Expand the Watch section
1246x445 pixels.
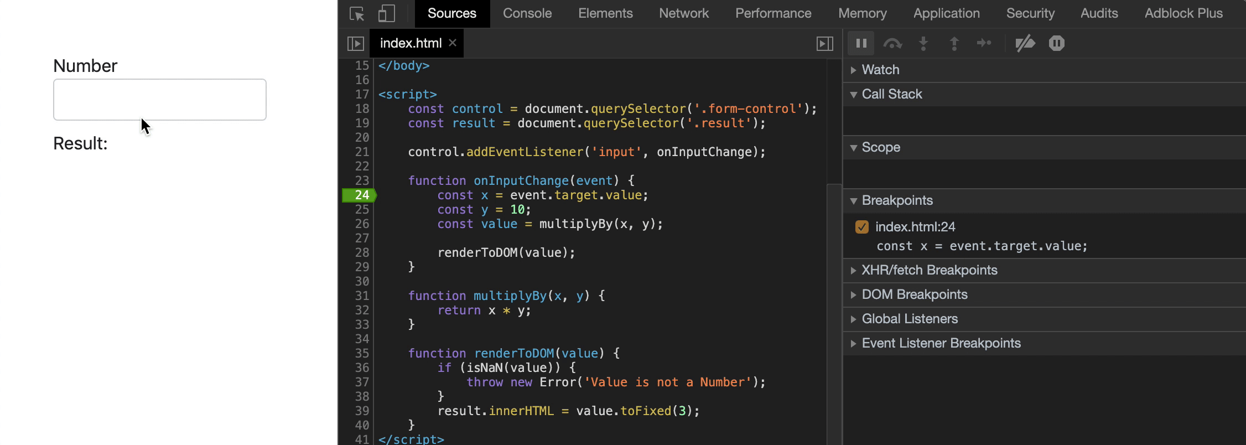point(1044,70)
